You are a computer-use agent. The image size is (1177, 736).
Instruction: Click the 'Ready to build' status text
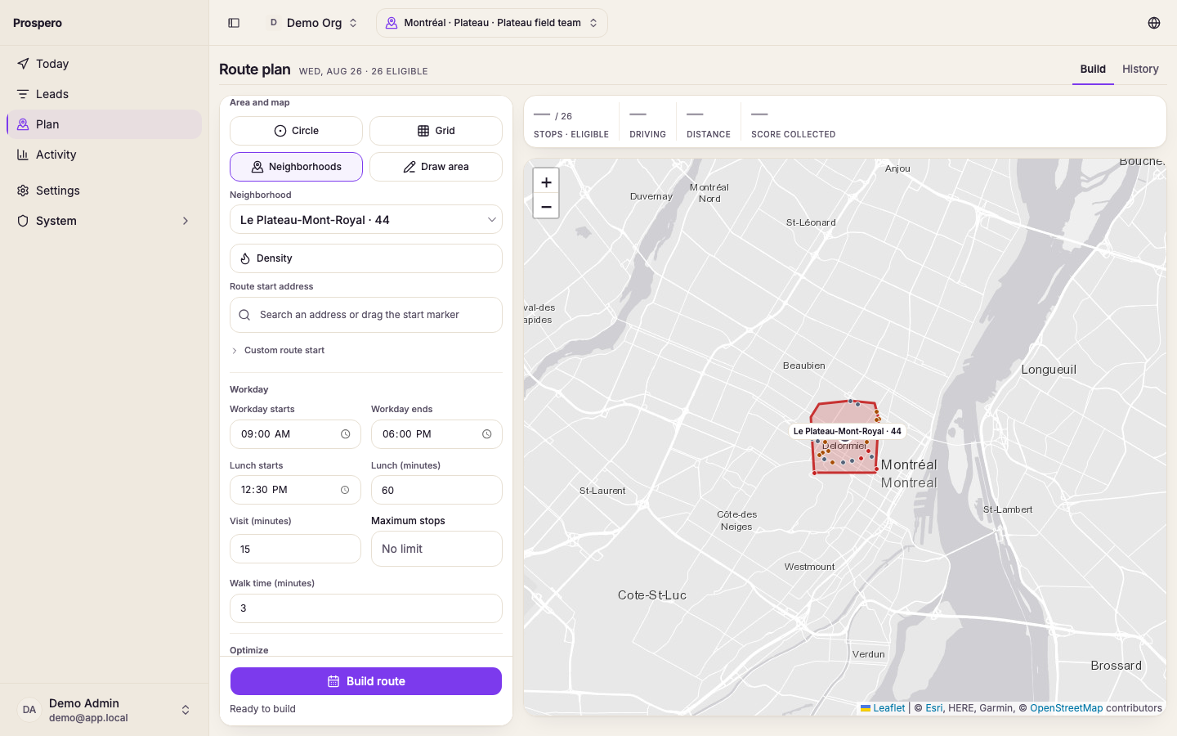click(x=262, y=709)
